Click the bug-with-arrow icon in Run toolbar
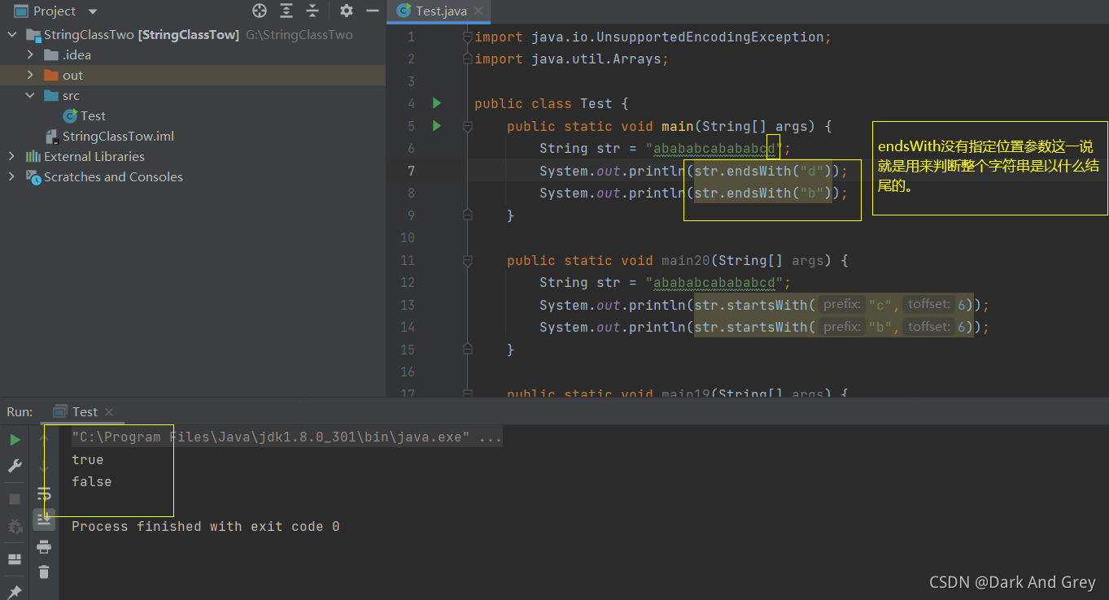This screenshot has width=1109, height=600. [x=15, y=526]
